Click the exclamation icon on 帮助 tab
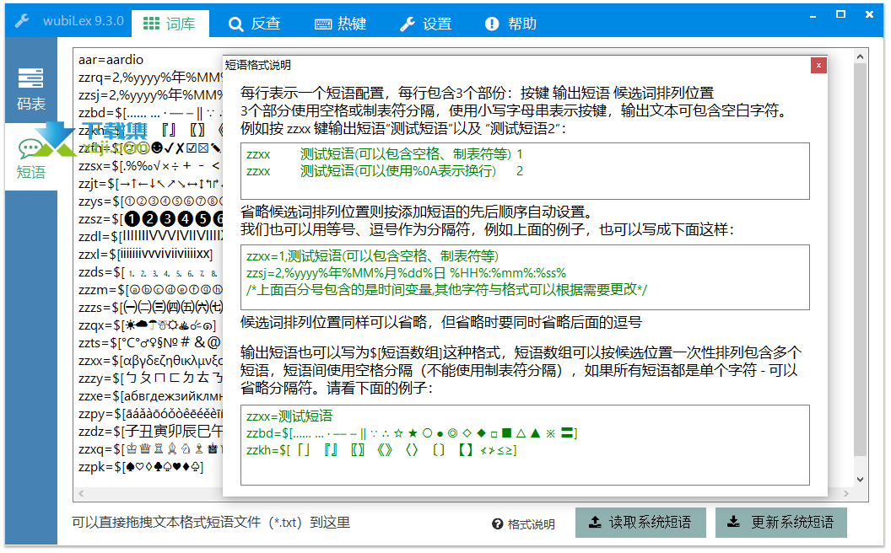 click(492, 24)
